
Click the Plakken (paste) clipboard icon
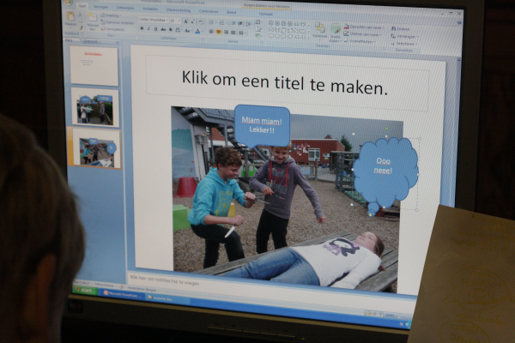pyautogui.click(x=70, y=16)
